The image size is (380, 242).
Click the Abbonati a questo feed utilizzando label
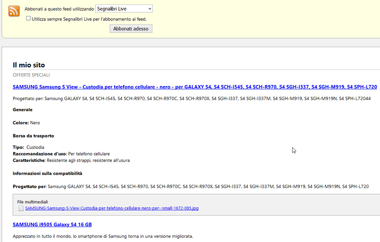59,9
